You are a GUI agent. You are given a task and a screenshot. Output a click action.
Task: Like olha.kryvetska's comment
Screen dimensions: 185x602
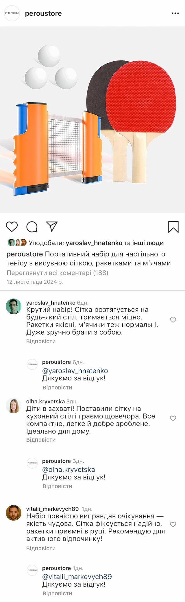point(173,418)
